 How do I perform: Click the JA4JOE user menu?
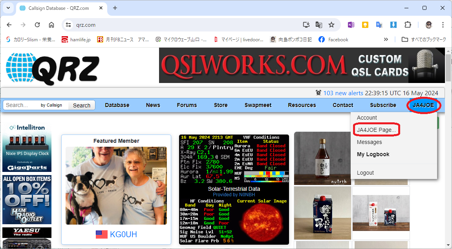(423, 105)
